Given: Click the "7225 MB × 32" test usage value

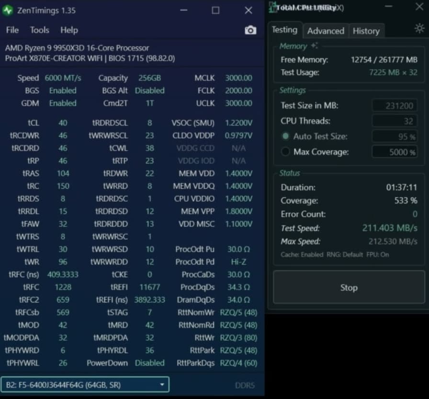Looking at the screenshot, I should tap(393, 72).
